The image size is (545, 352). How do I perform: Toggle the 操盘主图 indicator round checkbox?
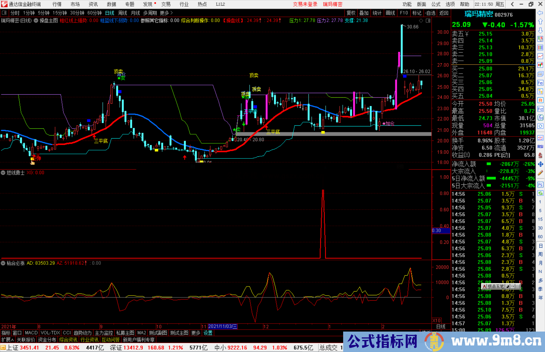36,21
